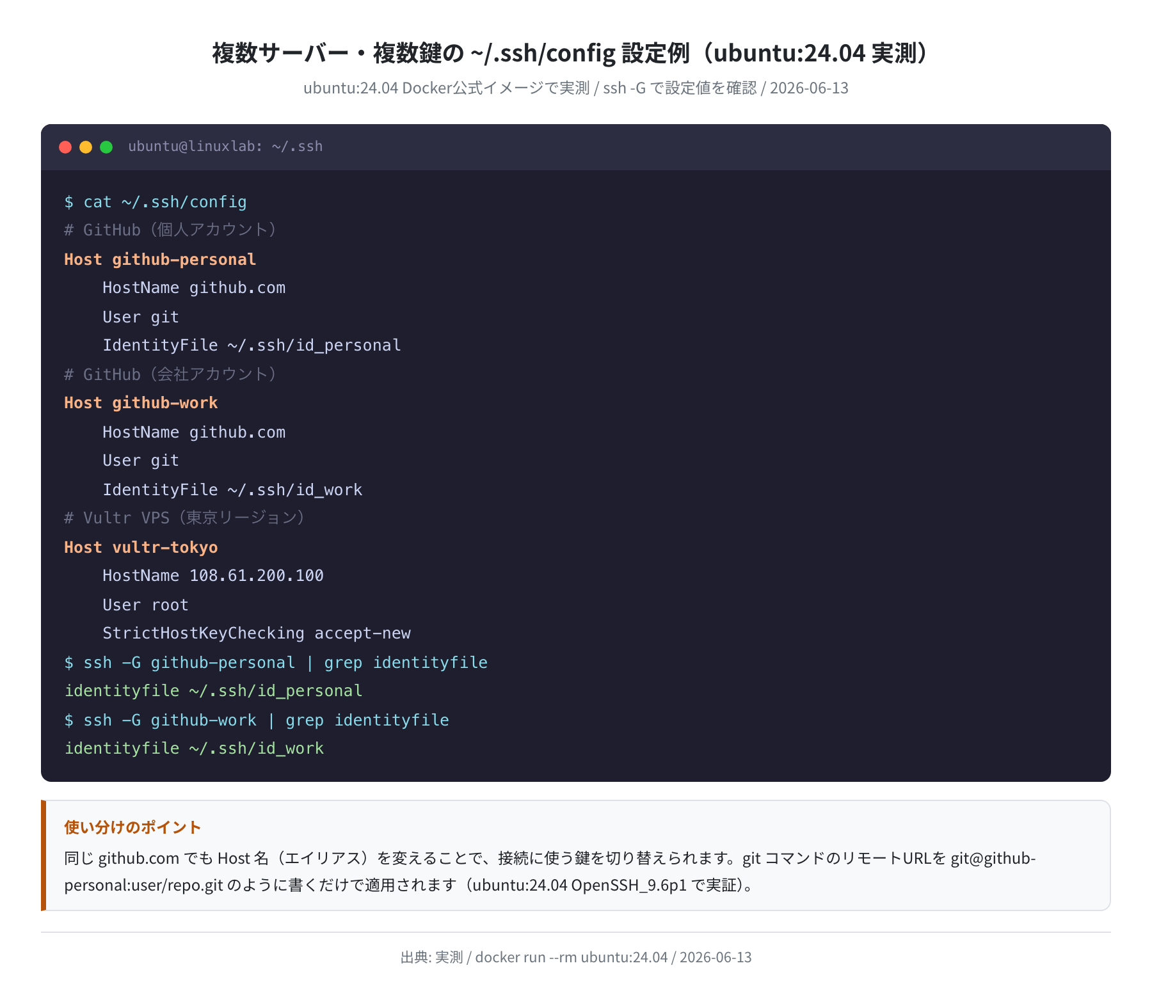Click 'StrictHostKeyChecking accept-new' line
Screen dimensions: 1152x993
point(257,633)
